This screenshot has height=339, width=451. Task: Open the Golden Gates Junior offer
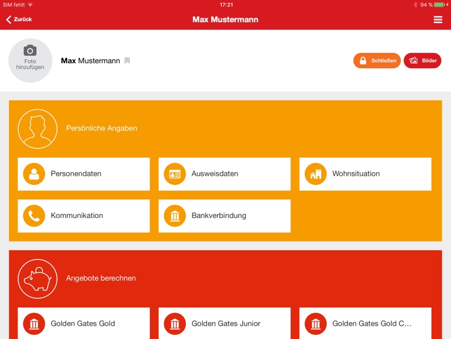coord(224,323)
